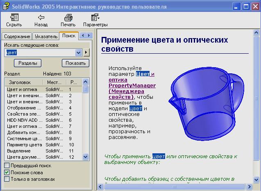This screenshot has width=261, height=191.
Task: Select result row numbered 3
Action: 43,102
